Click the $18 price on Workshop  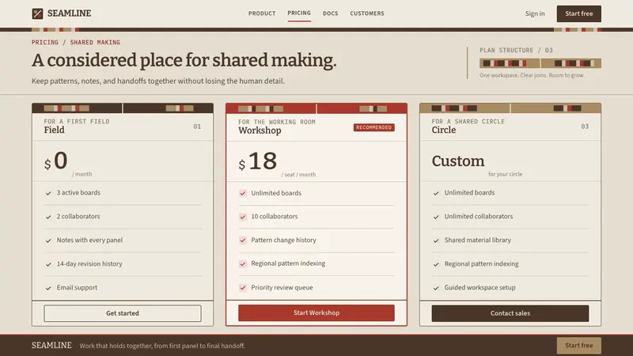(258, 161)
